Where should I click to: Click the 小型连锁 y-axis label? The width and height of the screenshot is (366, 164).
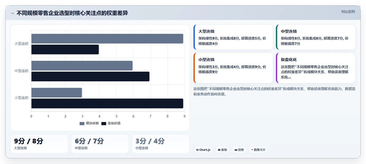(21, 98)
